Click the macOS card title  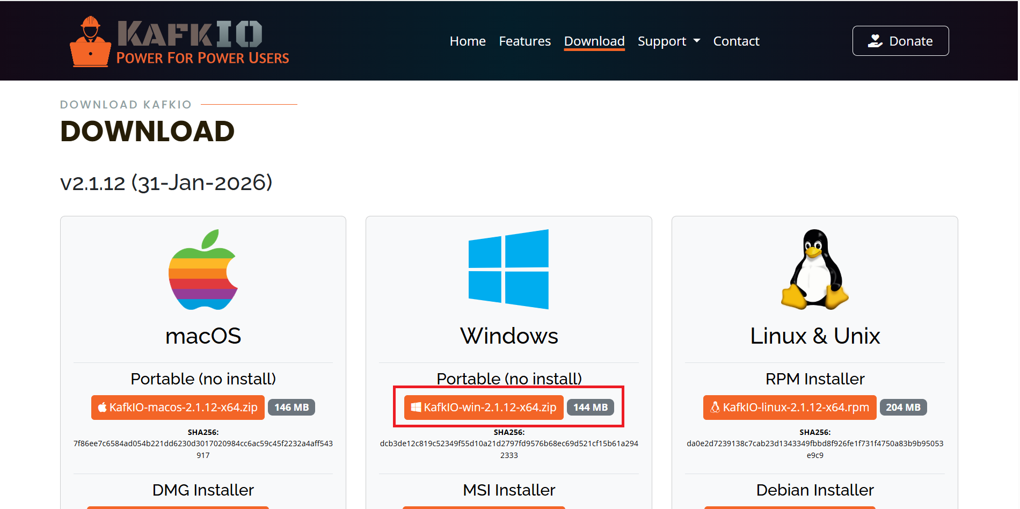coord(203,336)
